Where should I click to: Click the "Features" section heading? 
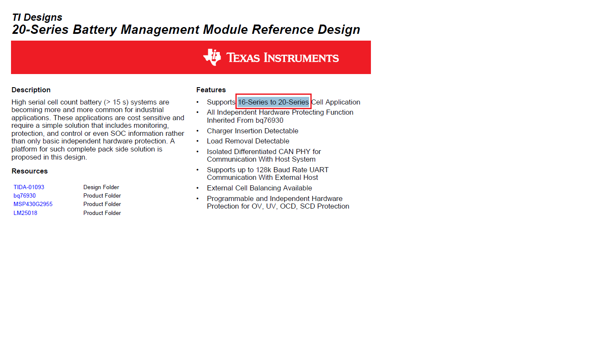pyautogui.click(x=211, y=90)
